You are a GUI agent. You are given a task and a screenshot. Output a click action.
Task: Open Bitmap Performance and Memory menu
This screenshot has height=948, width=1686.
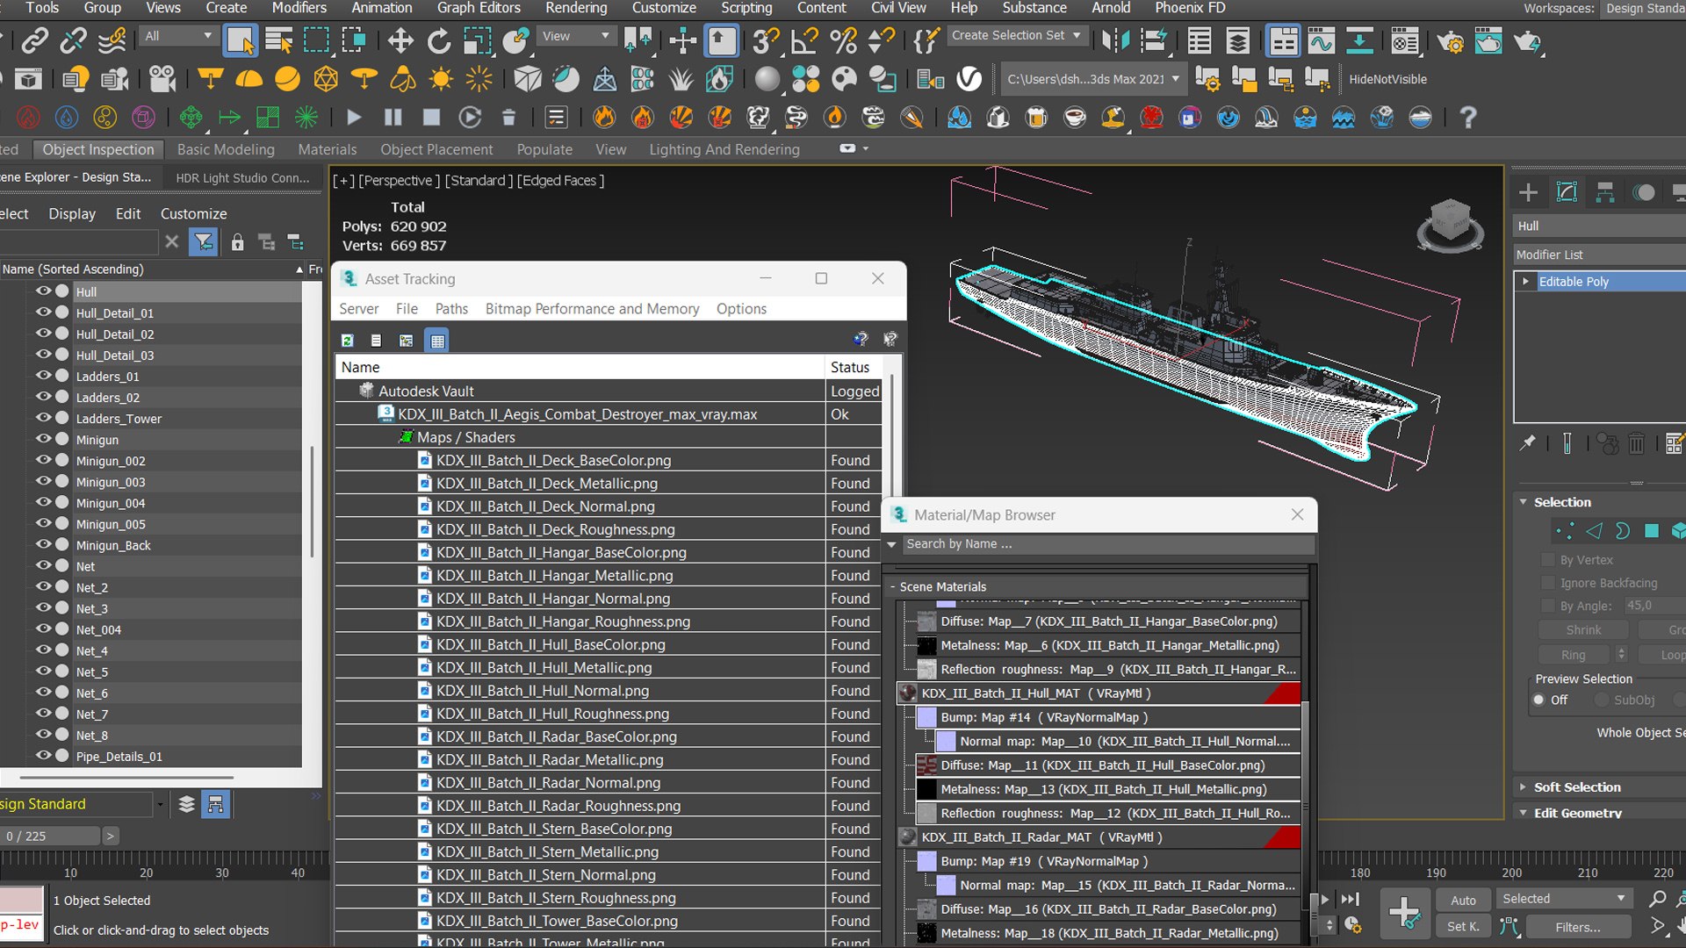[592, 309]
